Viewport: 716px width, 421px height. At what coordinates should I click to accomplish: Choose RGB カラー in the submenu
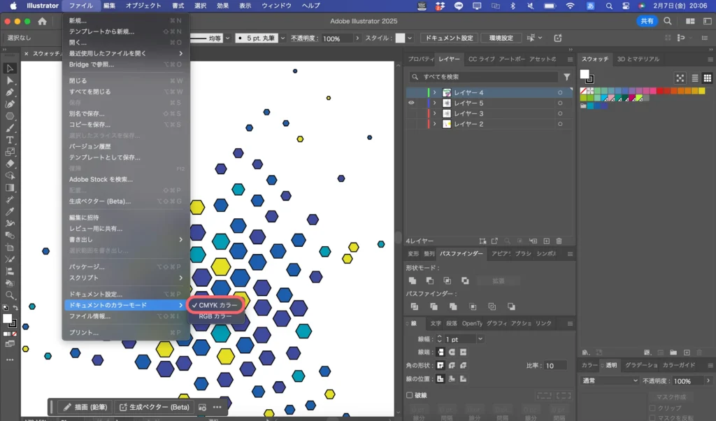tap(215, 317)
